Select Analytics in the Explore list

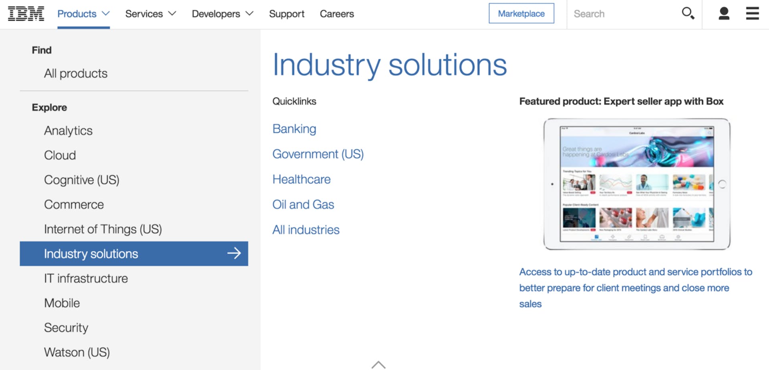coord(68,131)
